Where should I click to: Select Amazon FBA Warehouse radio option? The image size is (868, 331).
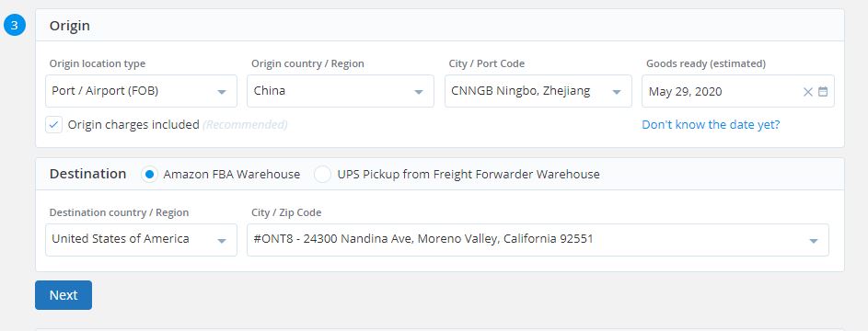[x=149, y=175]
